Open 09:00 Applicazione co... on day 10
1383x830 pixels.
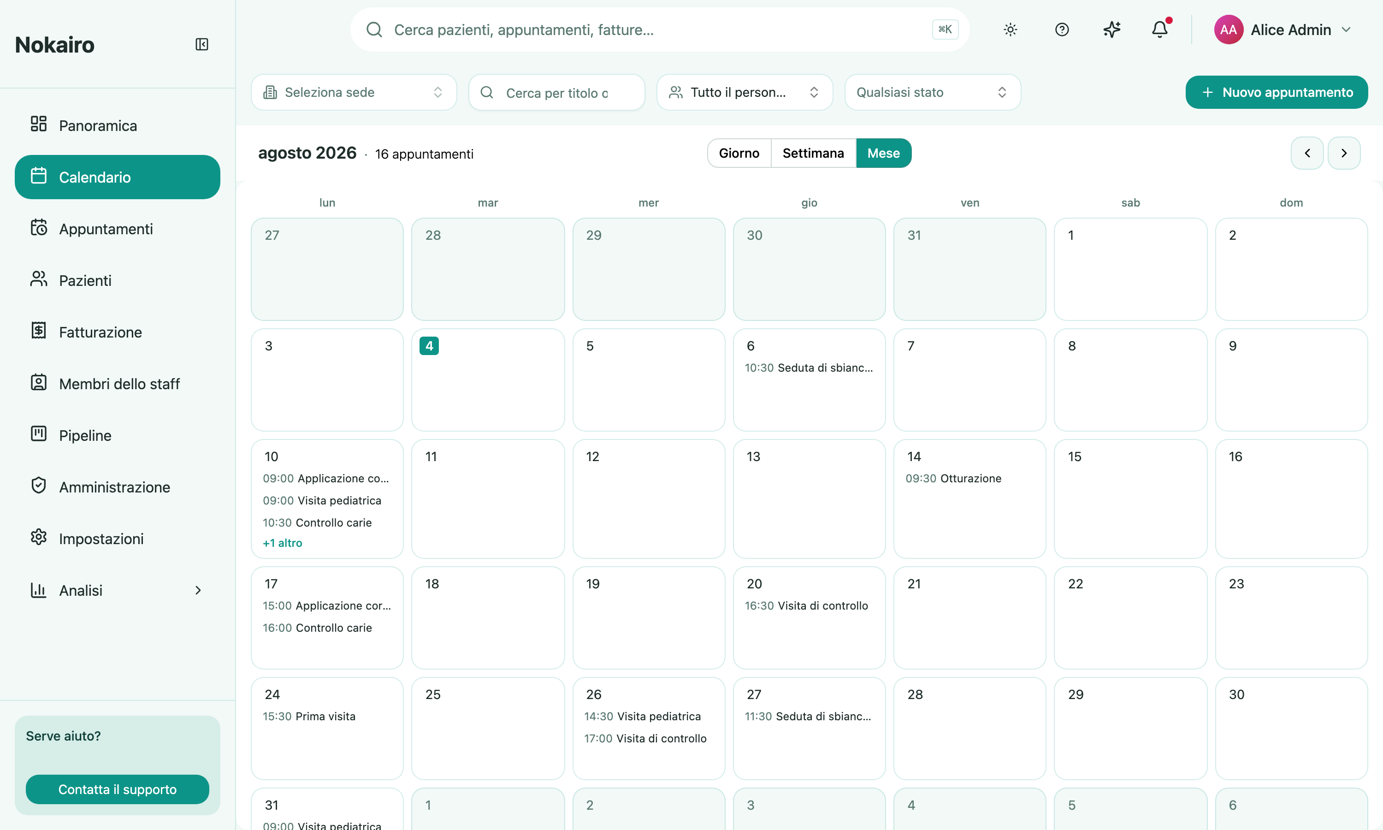326,478
